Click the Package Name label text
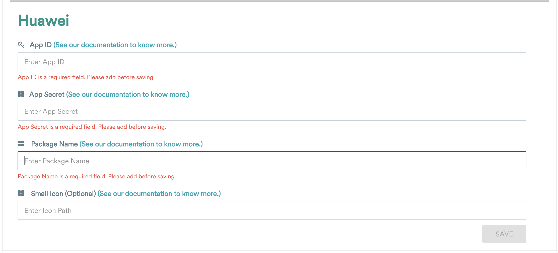The width and height of the screenshot is (558, 253). pos(54,144)
